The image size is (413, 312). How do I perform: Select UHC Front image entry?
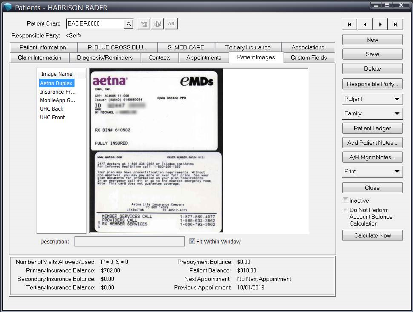coord(52,117)
